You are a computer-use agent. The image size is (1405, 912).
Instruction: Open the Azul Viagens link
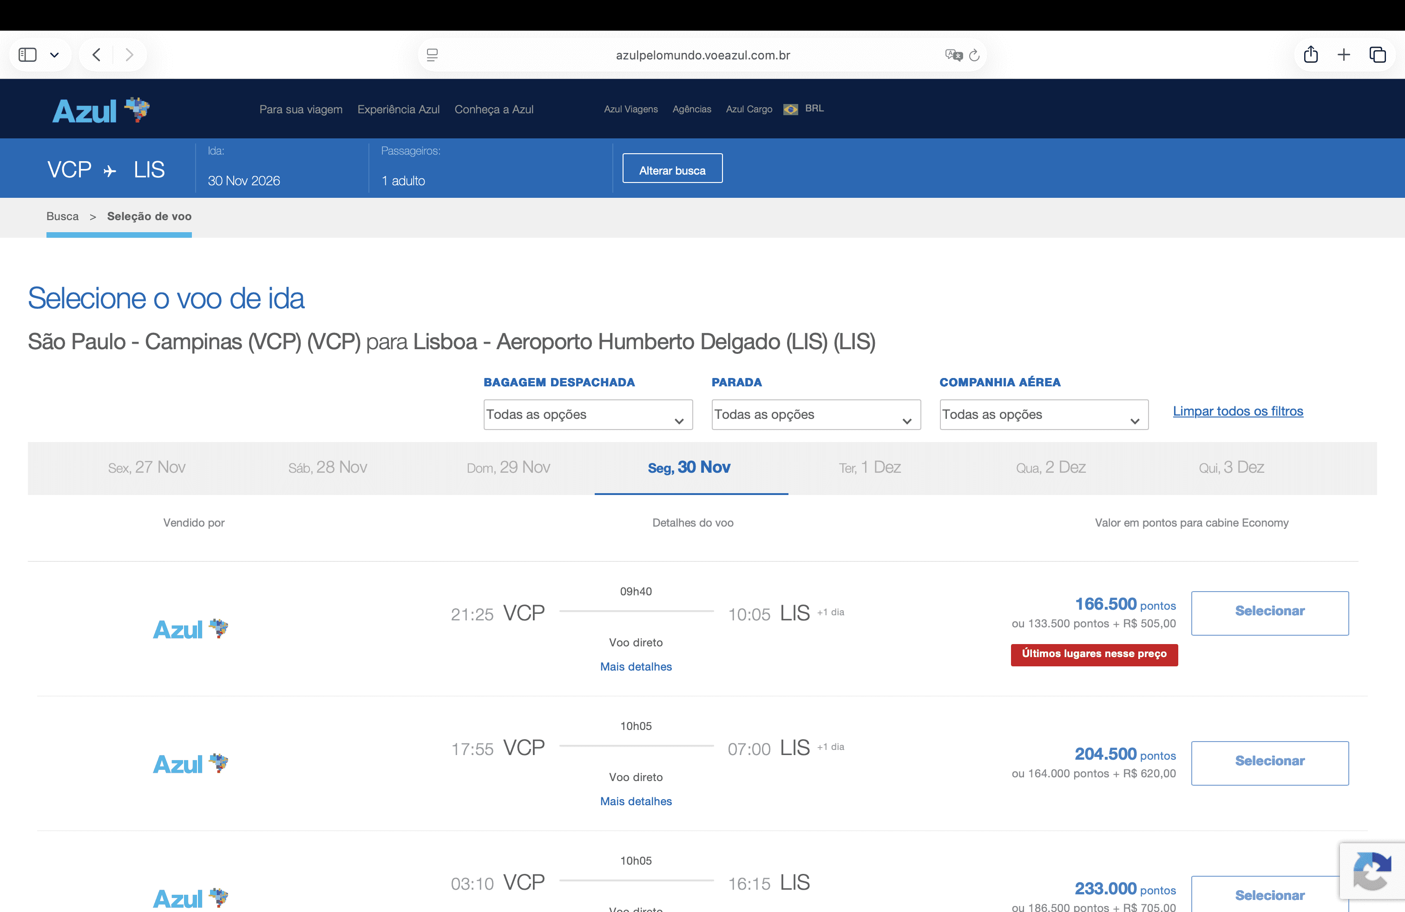coord(630,109)
